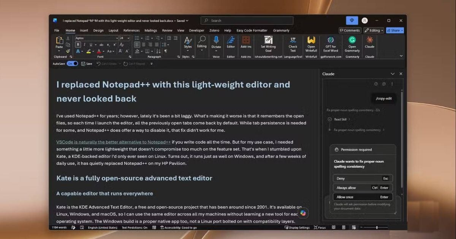
Task: Click the Paste clipboard icon
Action: 60,40
